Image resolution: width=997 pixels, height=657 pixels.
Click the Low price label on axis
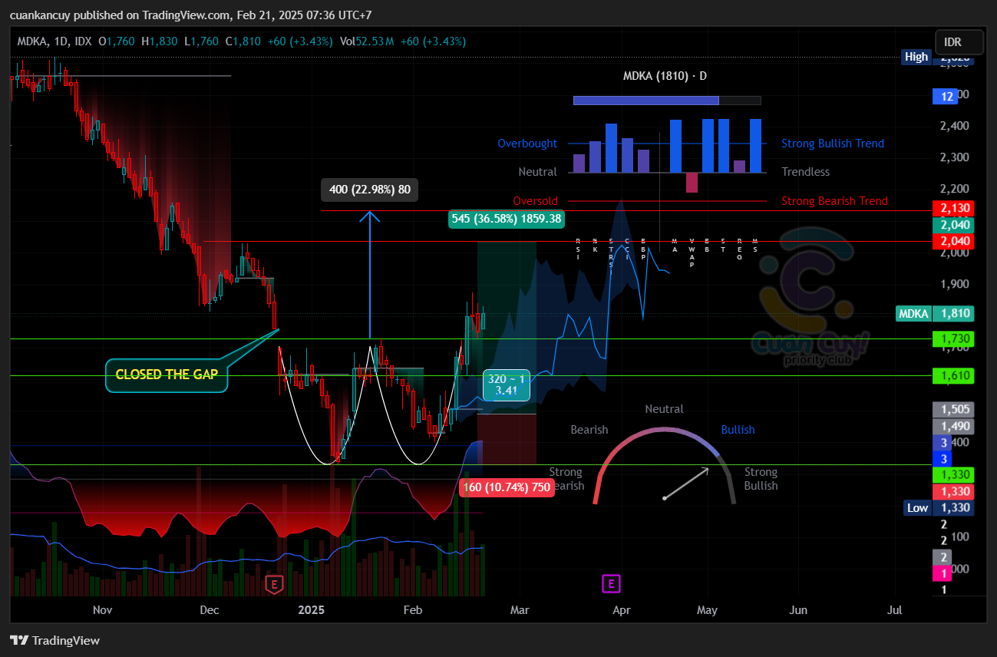point(917,507)
